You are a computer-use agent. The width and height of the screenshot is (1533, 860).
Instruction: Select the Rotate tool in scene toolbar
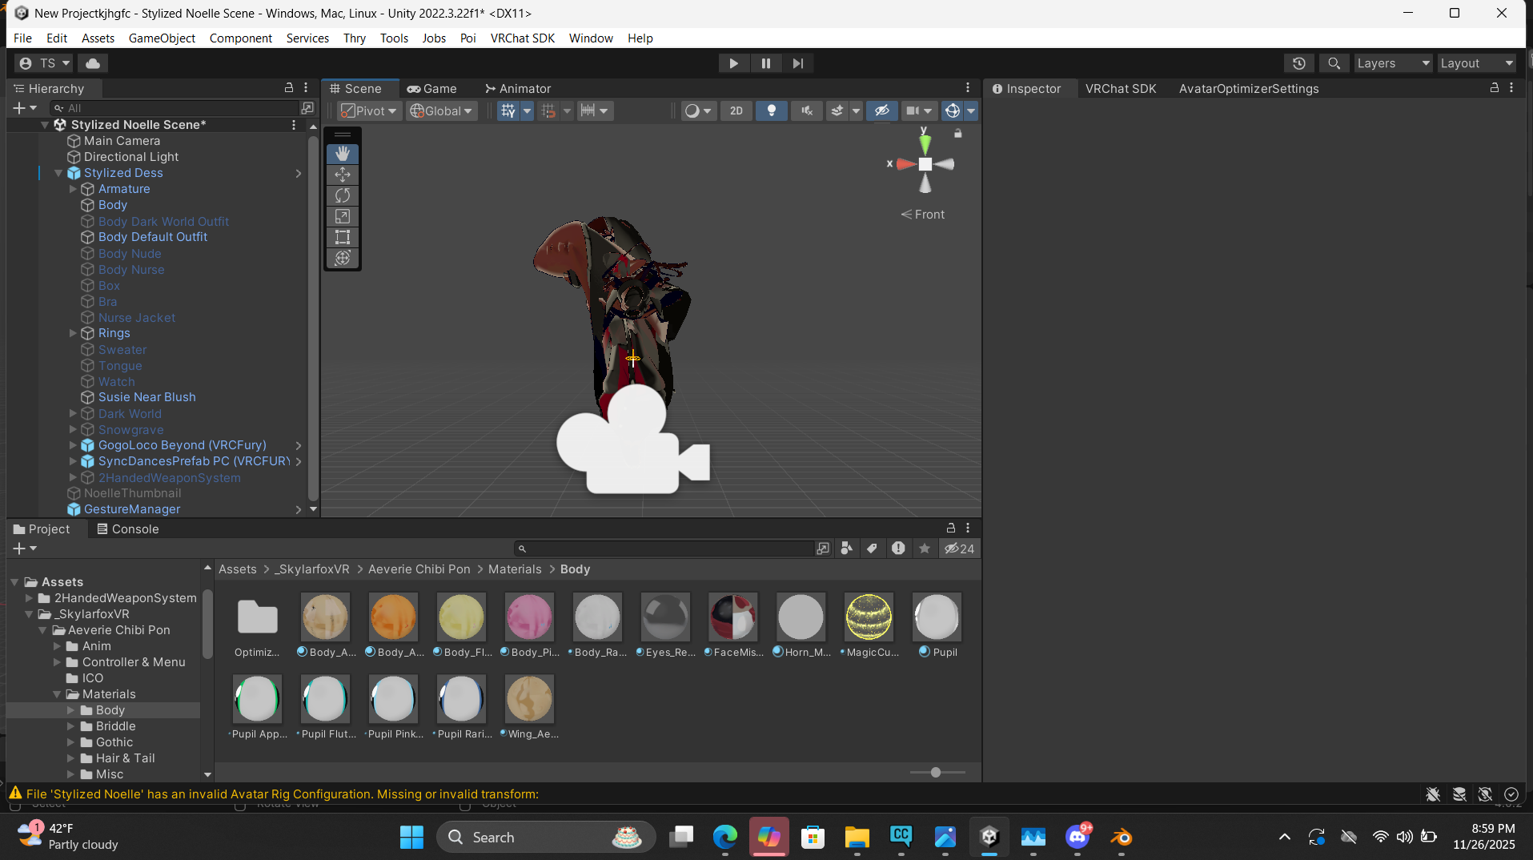(x=343, y=195)
